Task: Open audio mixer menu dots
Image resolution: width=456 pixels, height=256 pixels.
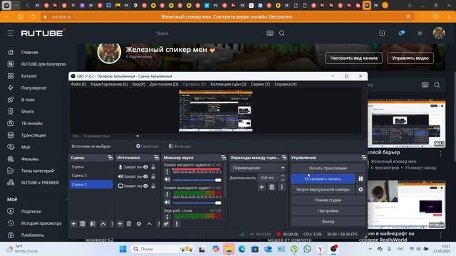Action: click(x=177, y=224)
